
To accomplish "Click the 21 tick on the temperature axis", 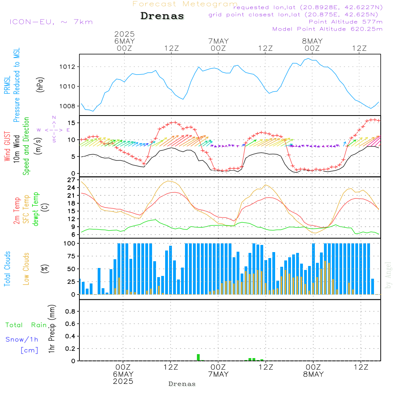I will coord(71,196).
